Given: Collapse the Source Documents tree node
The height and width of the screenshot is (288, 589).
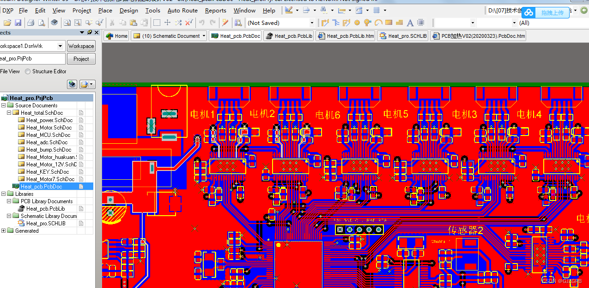Looking at the screenshot, I should (4, 105).
